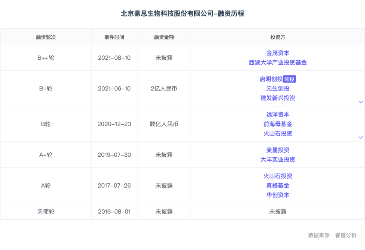
Task: Click the date 2021-08-10
Action: tap(114, 58)
